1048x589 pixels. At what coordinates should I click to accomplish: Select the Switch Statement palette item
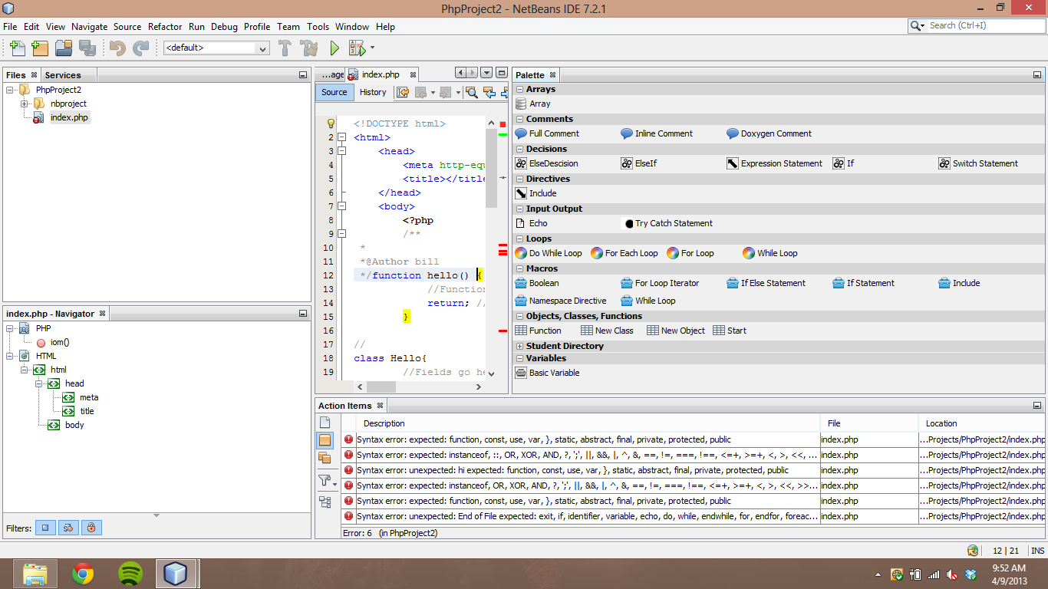pos(978,163)
